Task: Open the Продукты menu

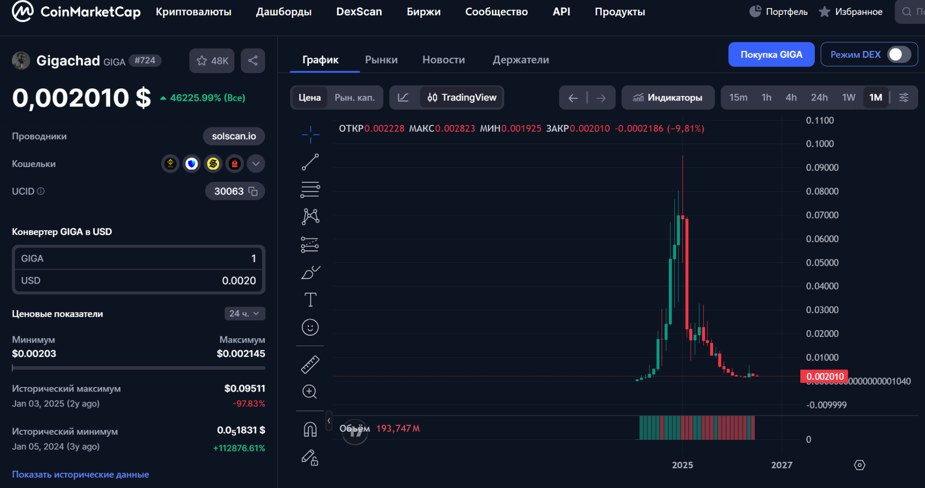Action: [x=620, y=12]
